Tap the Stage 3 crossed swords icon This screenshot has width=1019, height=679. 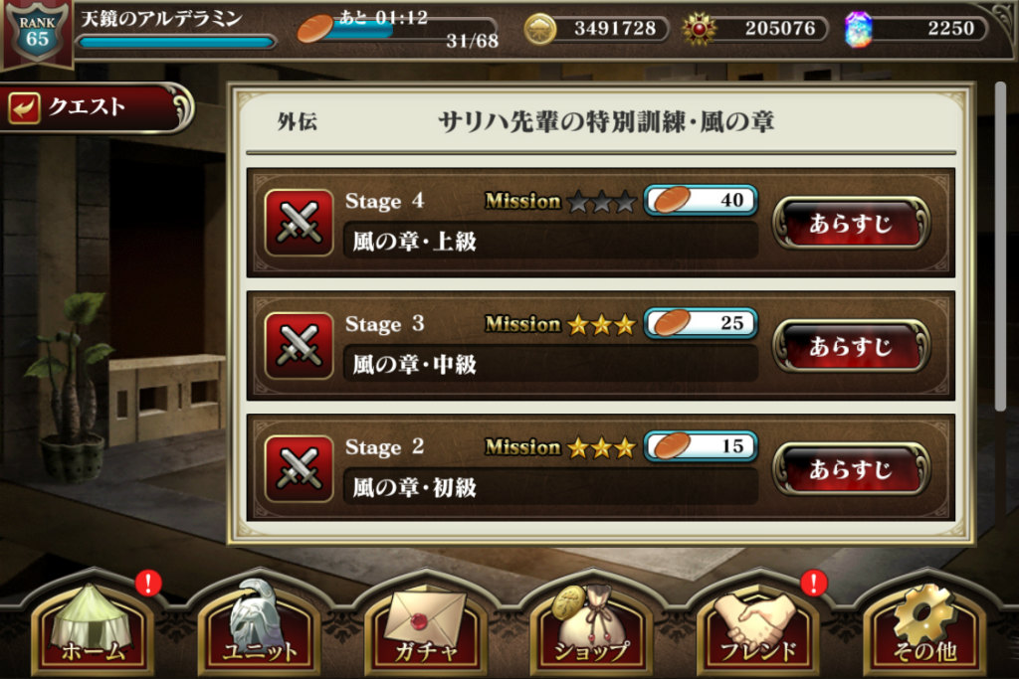[x=299, y=345]
